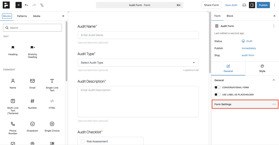Click the block inserter panel scrollbar

(x=66, y=51)
